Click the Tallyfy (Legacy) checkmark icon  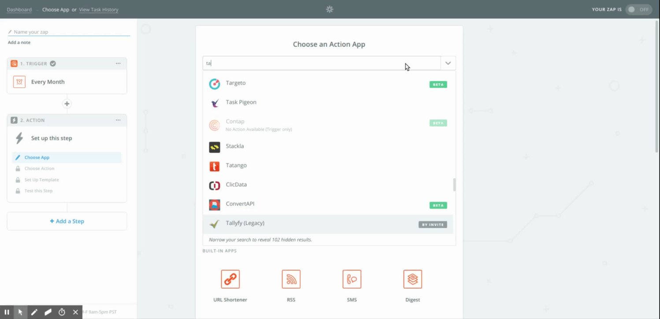pos(214,223)
